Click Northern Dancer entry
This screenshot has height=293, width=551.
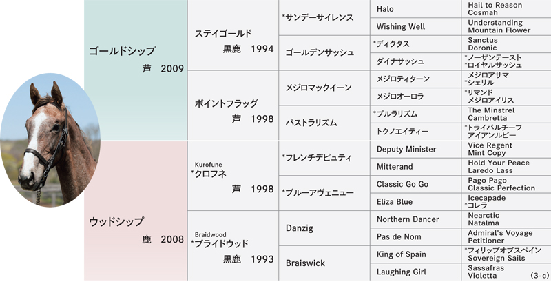click(415, 219)
